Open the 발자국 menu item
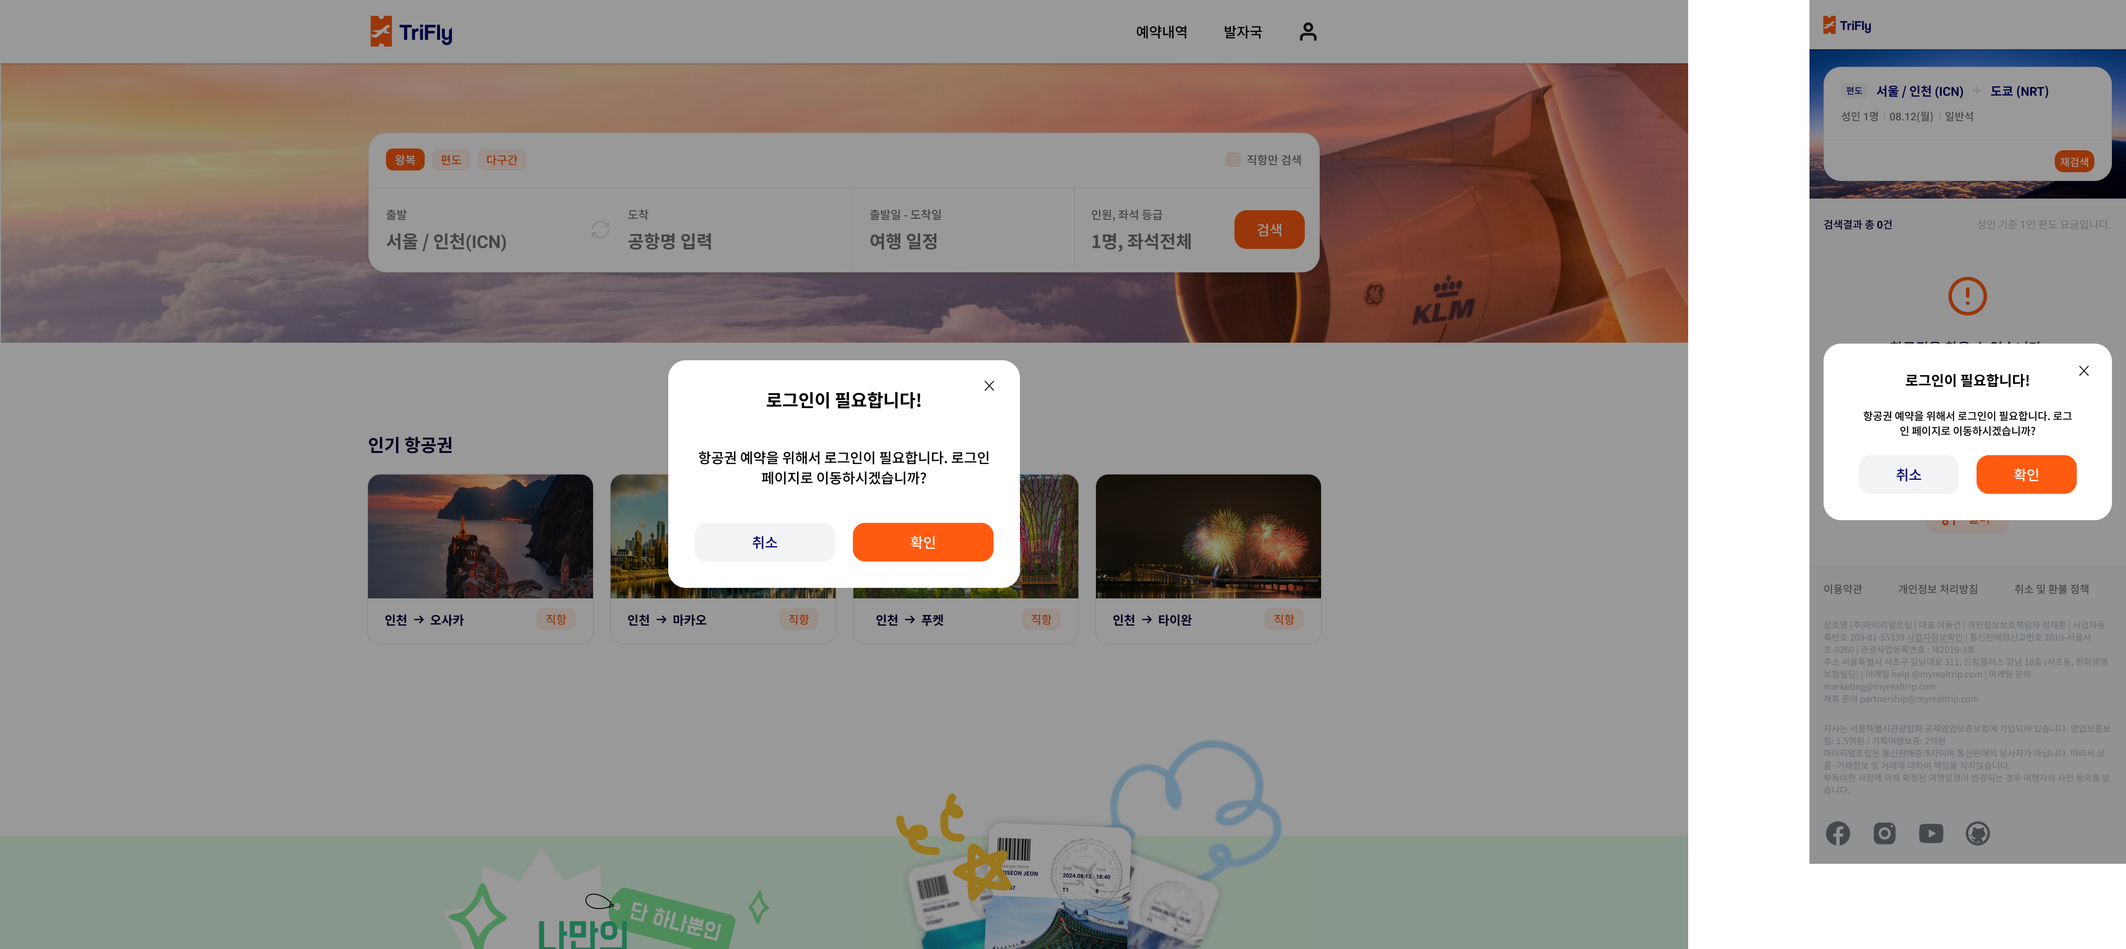The height and width of the screenshot is (949, 2126). (1242, 31)
